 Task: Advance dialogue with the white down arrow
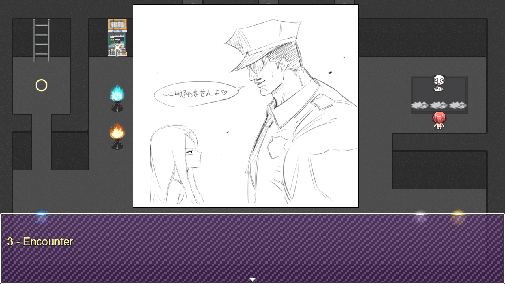[252, 280]
